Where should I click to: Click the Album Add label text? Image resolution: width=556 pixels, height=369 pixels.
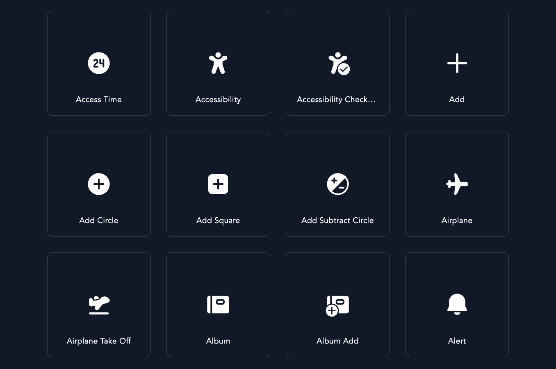[x=337, y=341]
